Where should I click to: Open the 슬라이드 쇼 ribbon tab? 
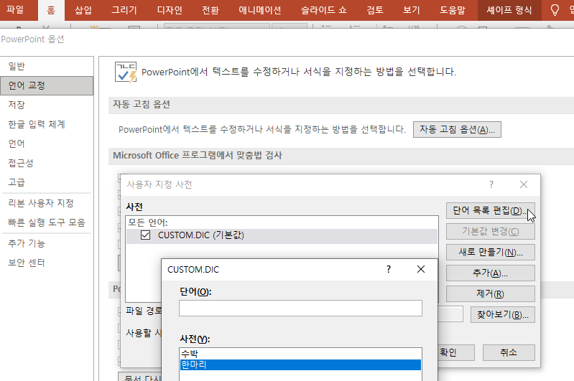323,10
